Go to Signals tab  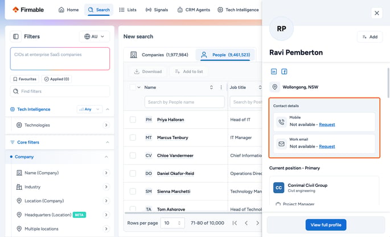coord(157,10)
